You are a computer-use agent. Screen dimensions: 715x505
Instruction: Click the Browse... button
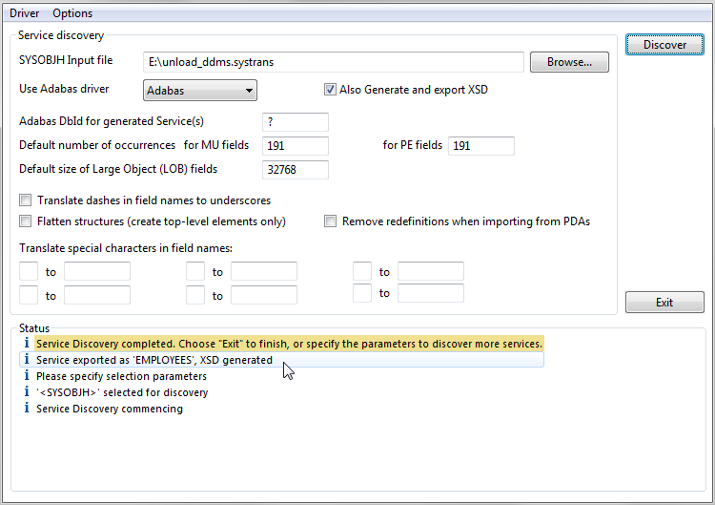[569, 62]
